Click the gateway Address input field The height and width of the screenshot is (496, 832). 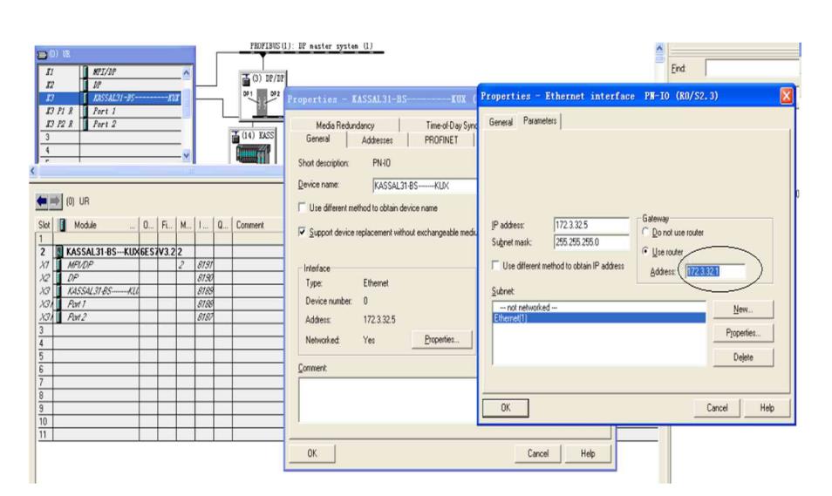pos(713,272)
